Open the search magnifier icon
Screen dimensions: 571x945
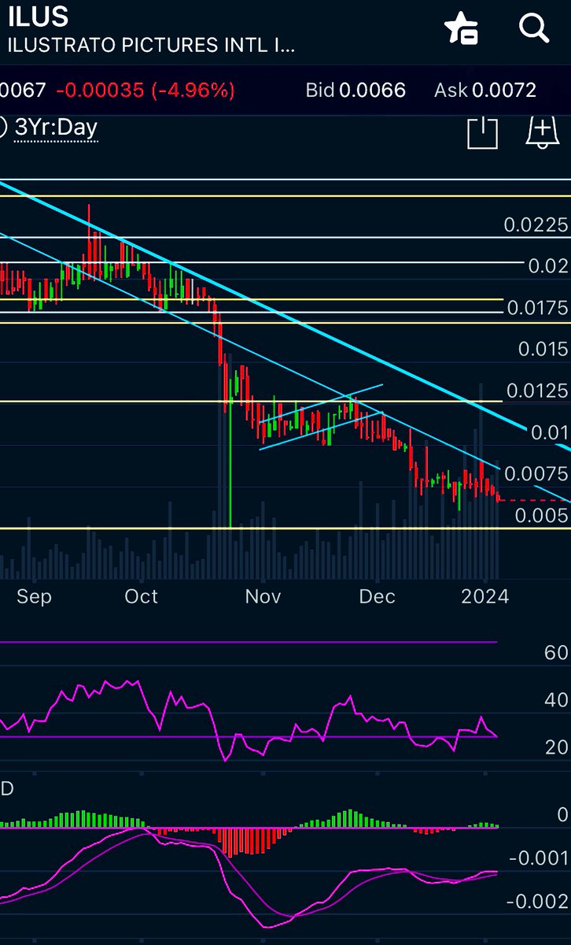click(534, 28)
